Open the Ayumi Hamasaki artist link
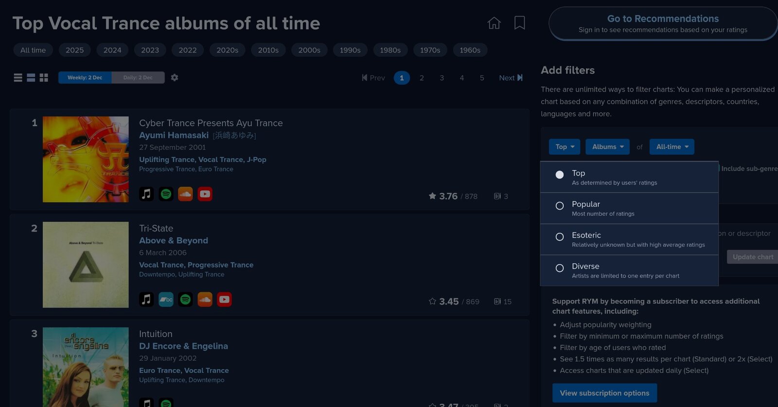Screen dimensions: 778x407 click(174, 136)
